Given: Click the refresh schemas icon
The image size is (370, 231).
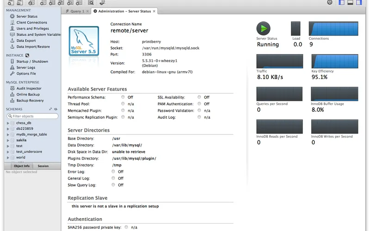Looking at the screenshot, I should point(55,109).
